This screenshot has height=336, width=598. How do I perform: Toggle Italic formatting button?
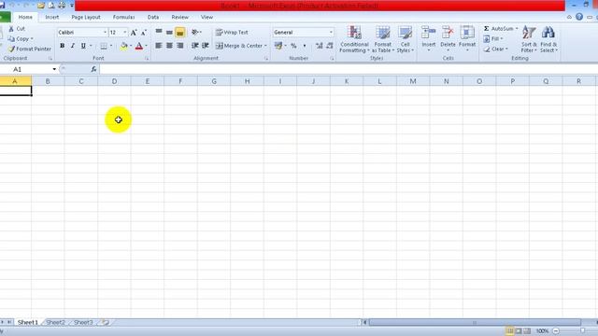73,46
